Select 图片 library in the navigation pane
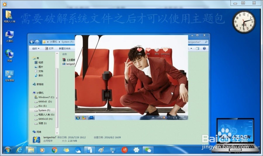 39,67
